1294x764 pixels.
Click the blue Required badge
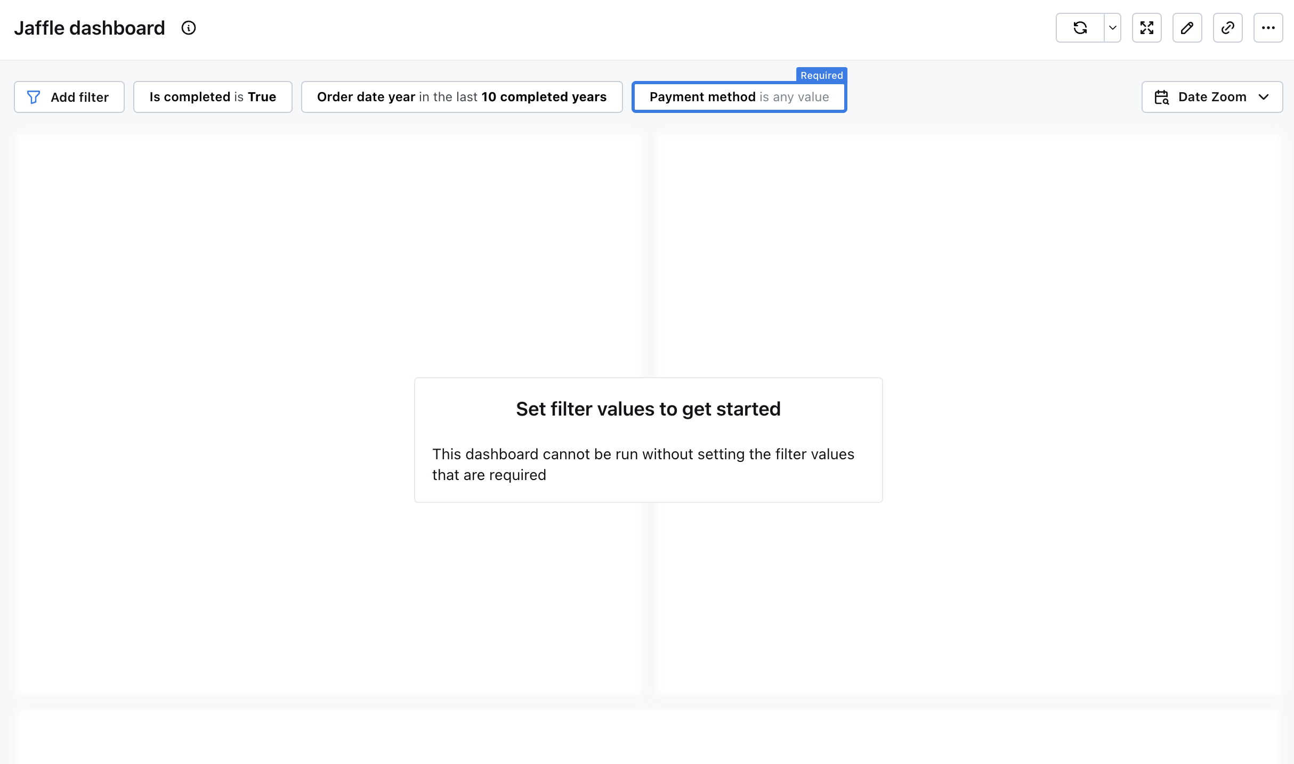point(821,75)
